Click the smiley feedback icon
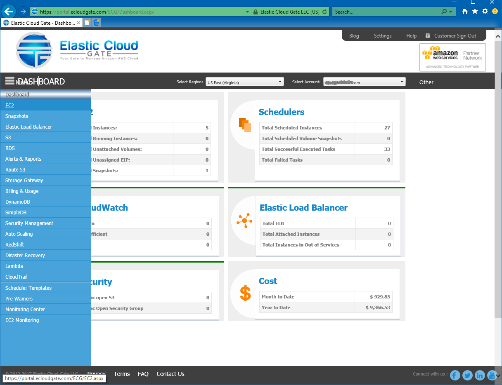The width and height of the screenshot is (502, 385). [495, 12]
